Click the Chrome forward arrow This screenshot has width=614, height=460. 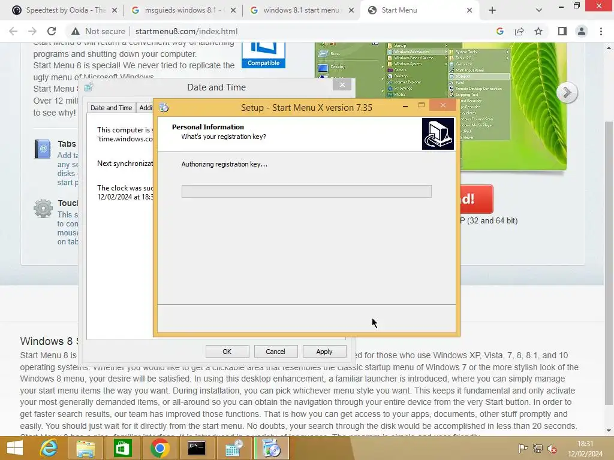[x=32, y=31]
